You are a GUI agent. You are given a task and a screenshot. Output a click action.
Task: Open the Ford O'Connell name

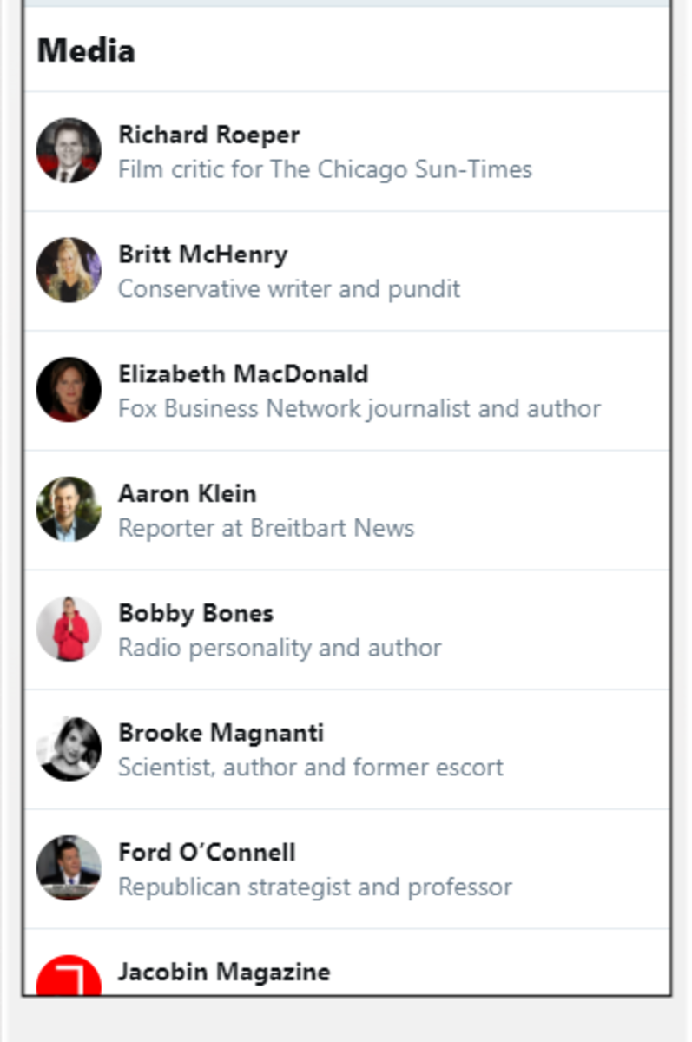click(207, 853)
